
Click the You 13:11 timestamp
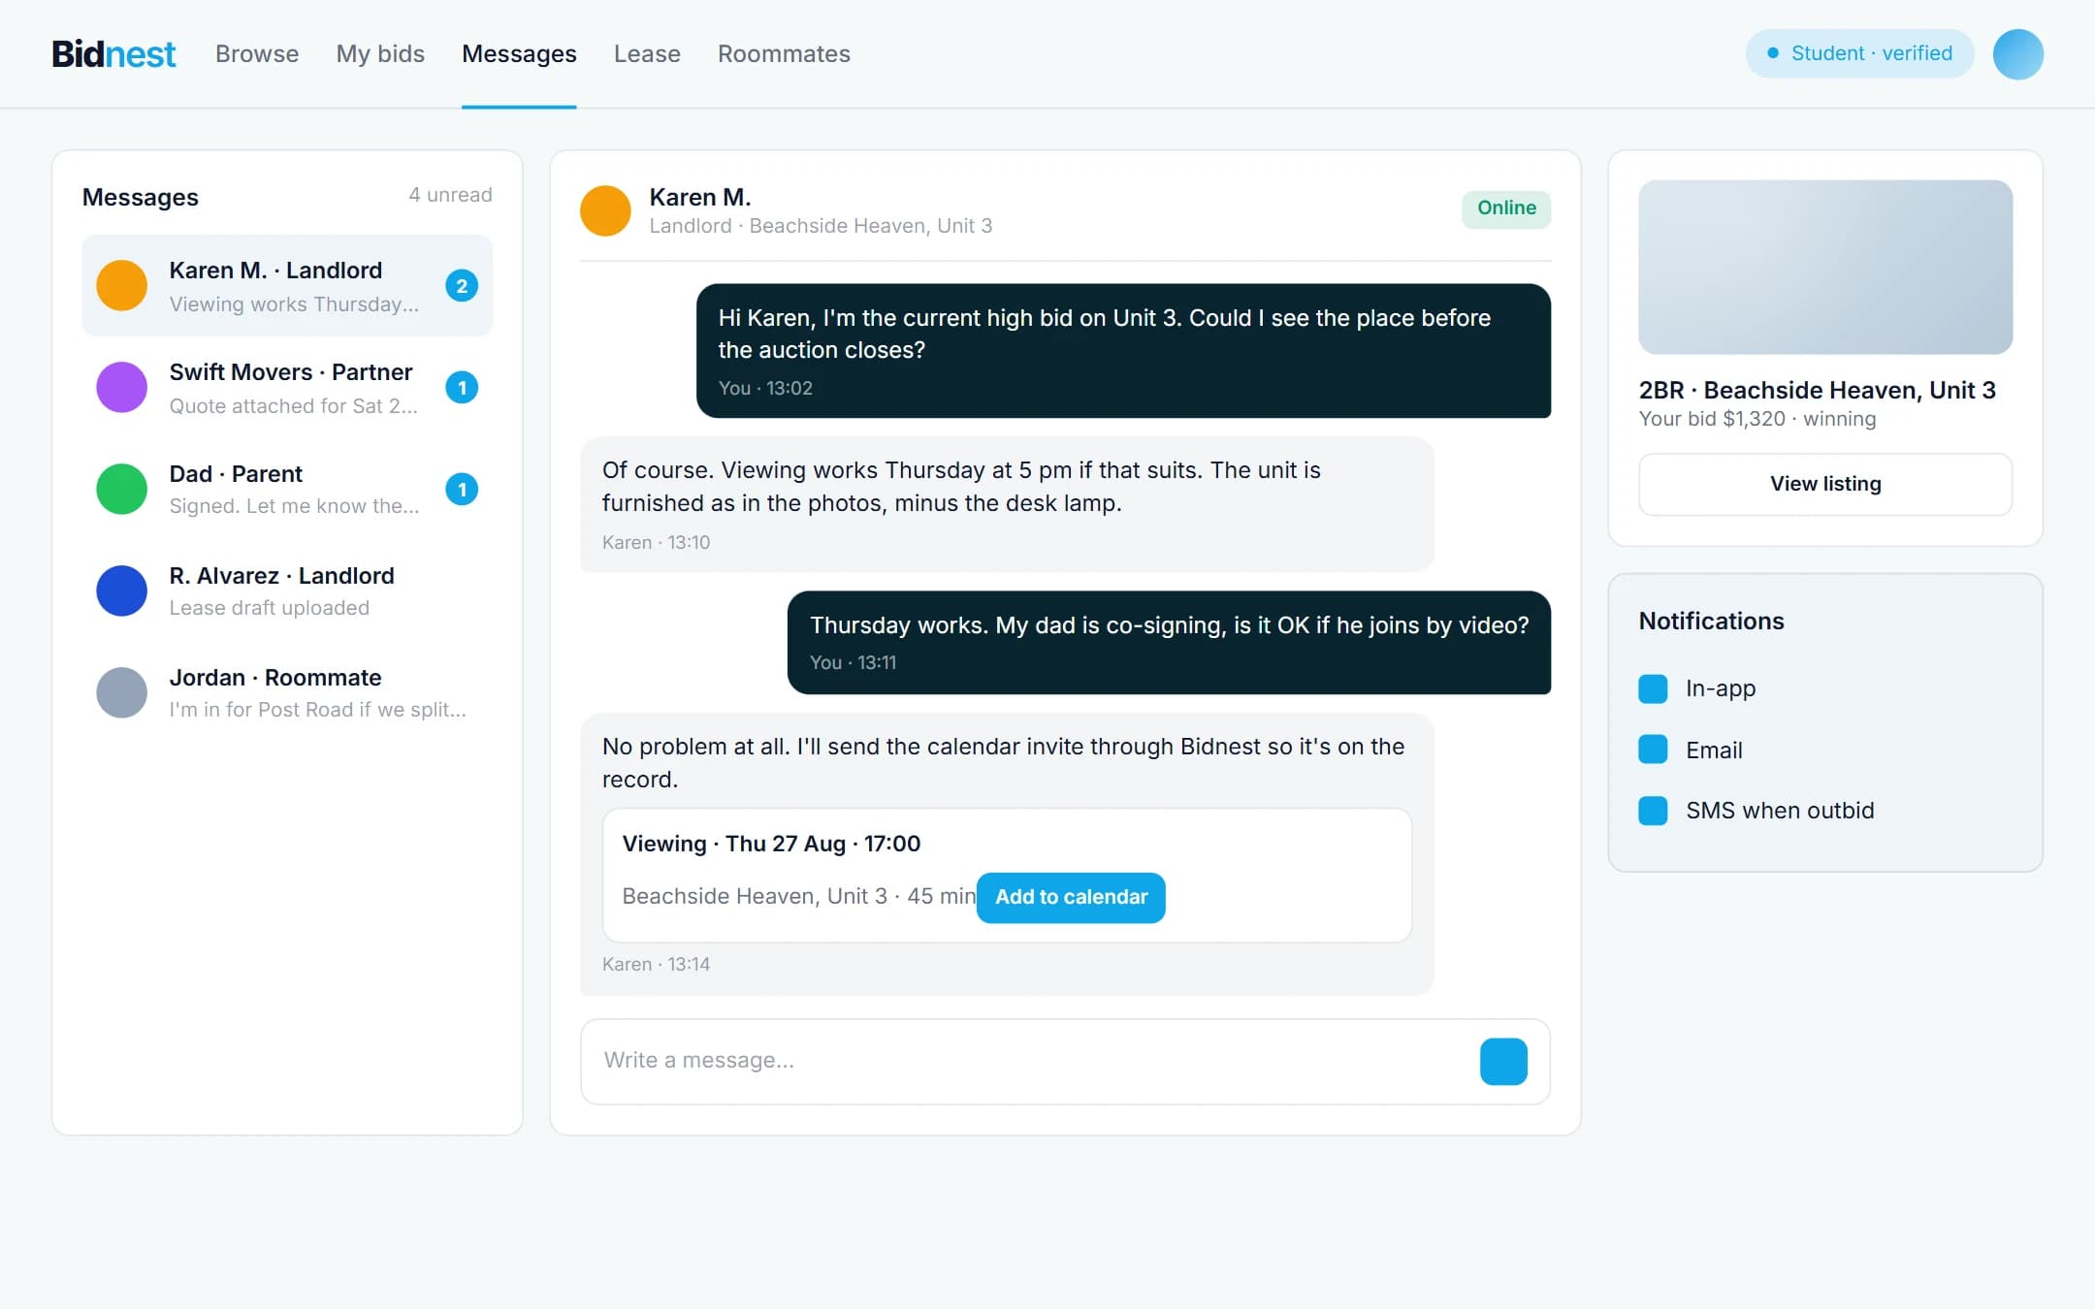(853, 662)
